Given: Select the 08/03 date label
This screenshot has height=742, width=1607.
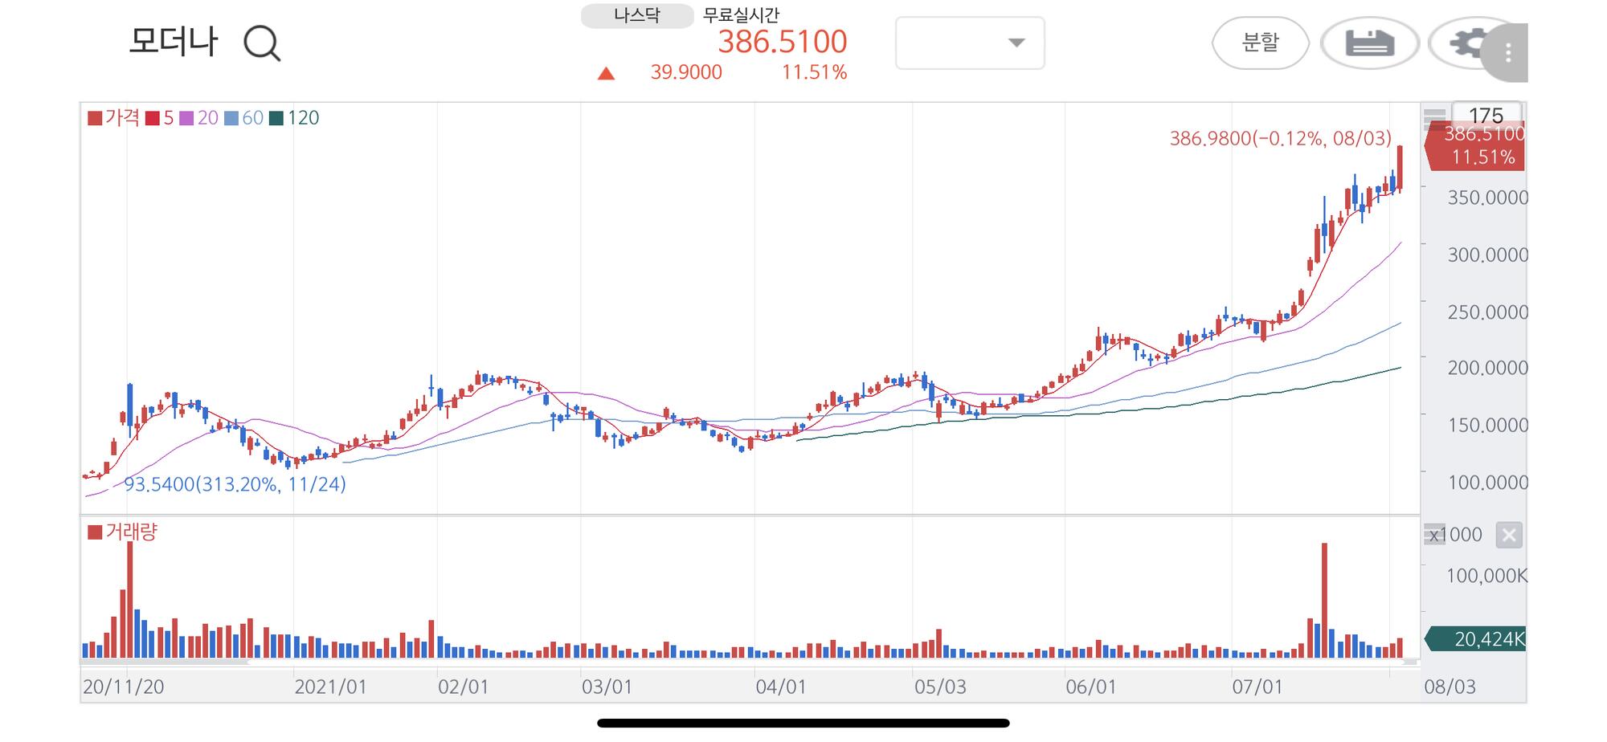Looking at the screenshot, I should click(1450, 687).
